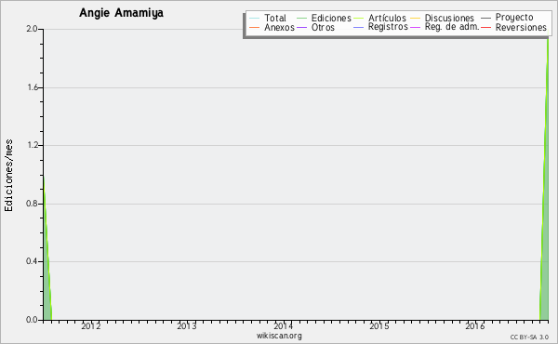Click the 0.0 y-axis value
The width and height of the screenshot is (558, 344).
click(x=32, y=320)
